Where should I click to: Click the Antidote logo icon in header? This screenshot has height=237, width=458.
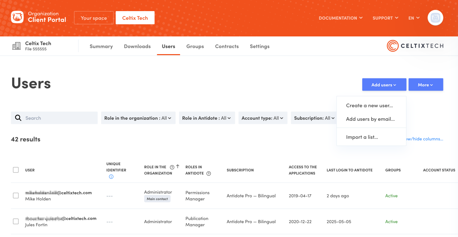click(17, 17)
